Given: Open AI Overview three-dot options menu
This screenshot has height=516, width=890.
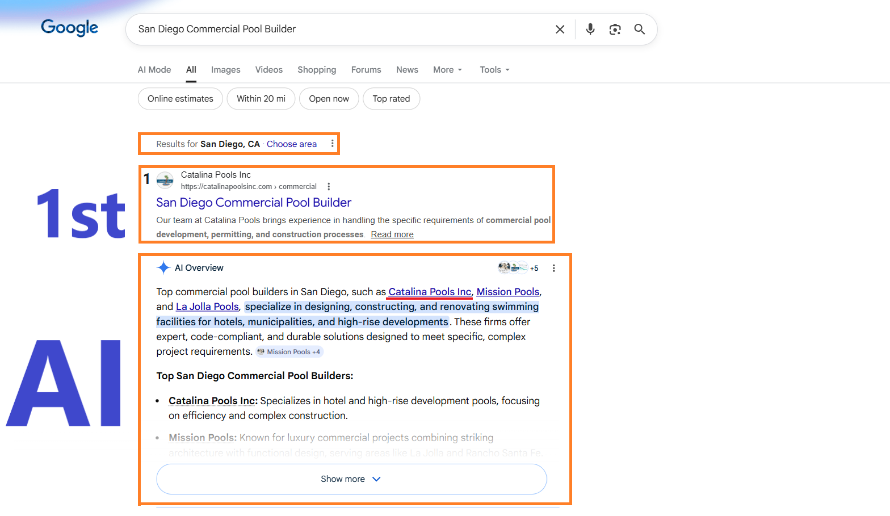Looking at the screenshot, I should click(x=554, y=268).
